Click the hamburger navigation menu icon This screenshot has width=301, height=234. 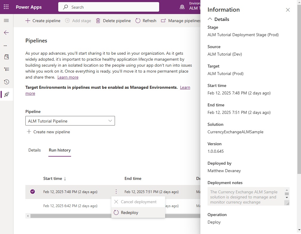click(x=6, y=21)
